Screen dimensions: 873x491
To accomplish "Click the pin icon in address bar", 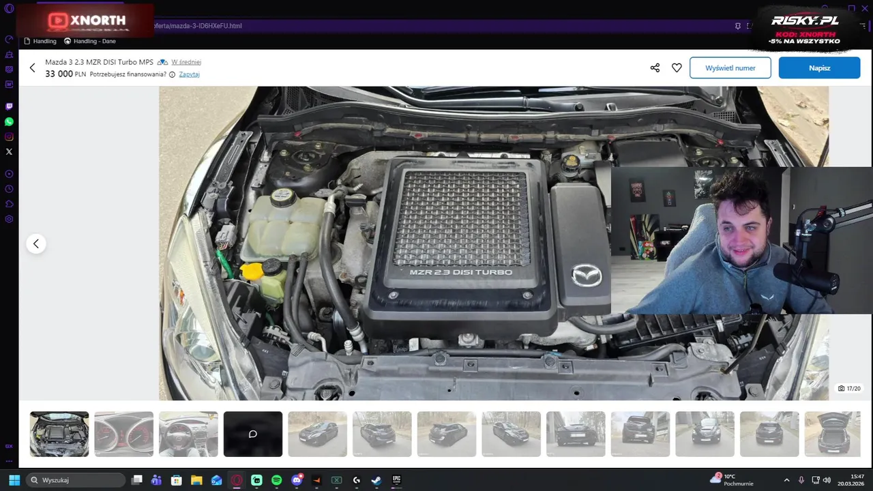I will pyautogui.click(x=738, y=26).
